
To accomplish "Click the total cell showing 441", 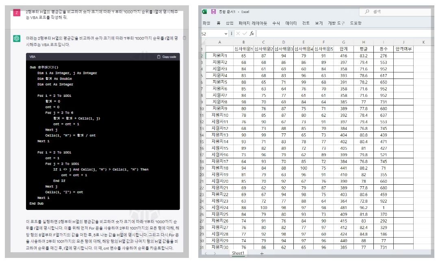I will point(344,168).
